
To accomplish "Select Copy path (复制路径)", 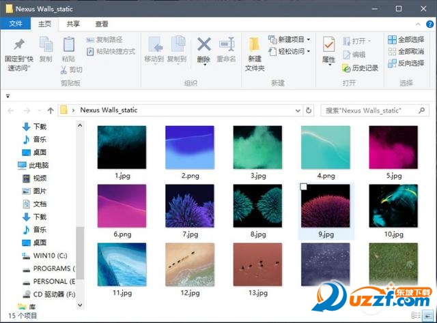I will [x=104, y=40].
